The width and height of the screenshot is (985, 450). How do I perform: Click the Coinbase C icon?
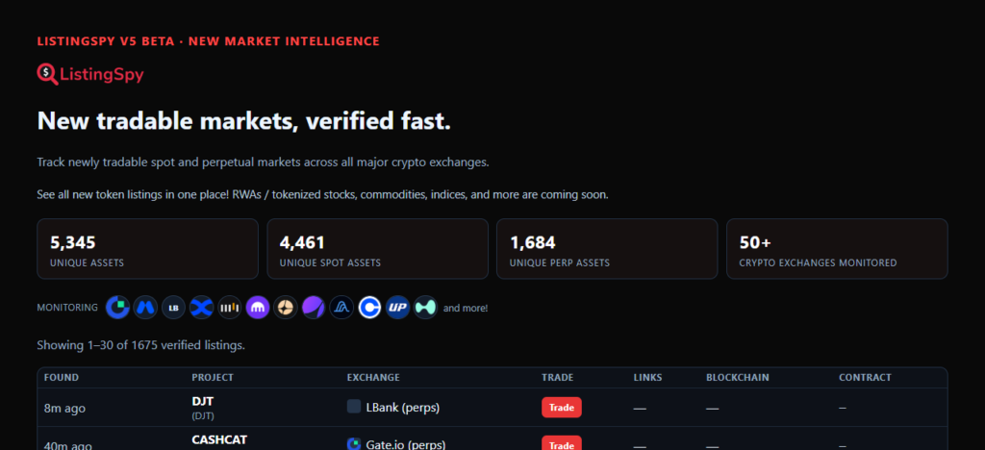370,308
